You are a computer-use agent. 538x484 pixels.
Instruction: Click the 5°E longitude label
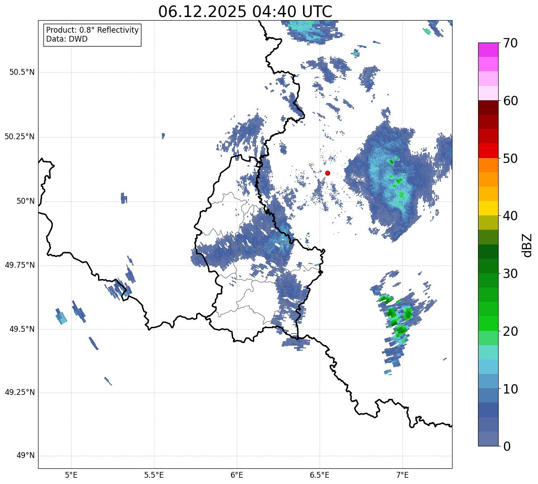pos(71,475)
